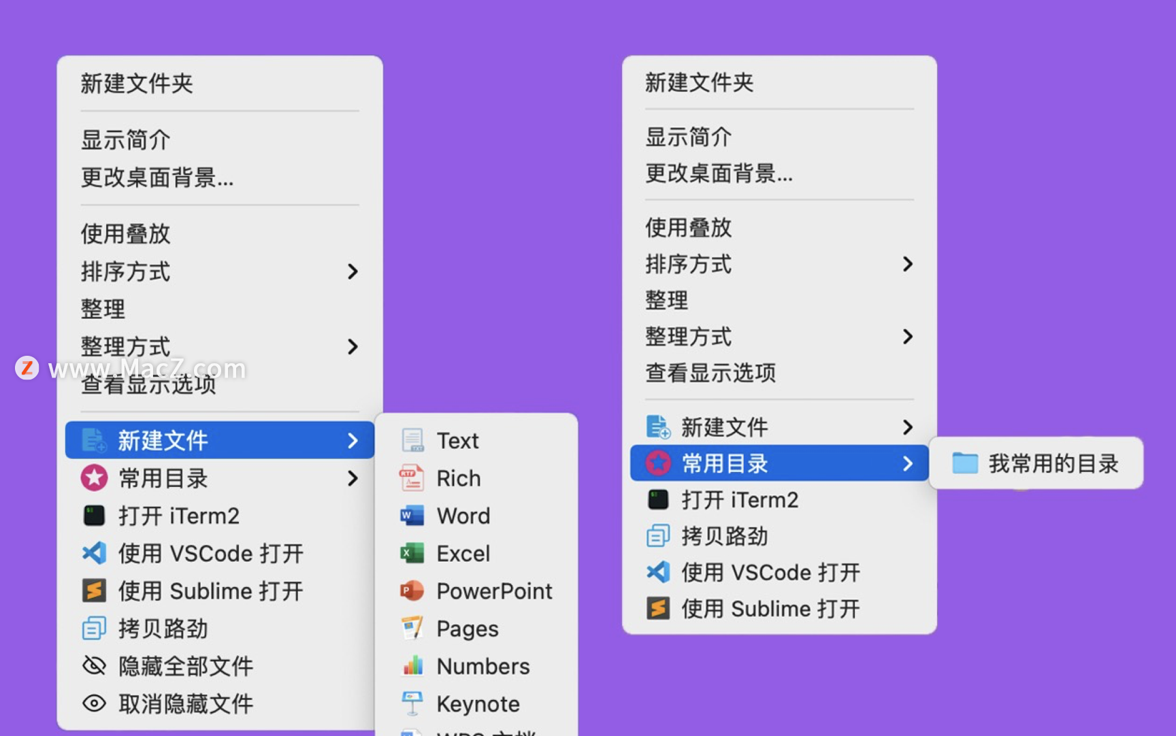Click the eye icon for 取消隐藏文件

point(94,703)
